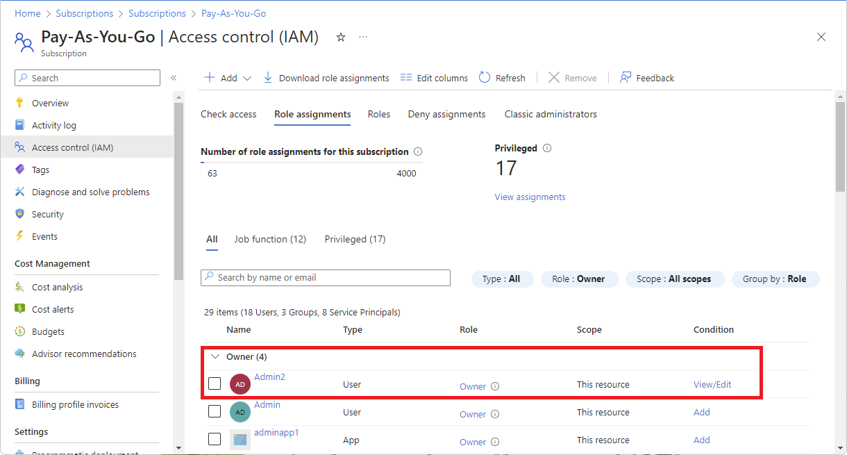Open the Role: Owner filter dropdown
This screenshot has height=455, width=847.
[579, 279]
